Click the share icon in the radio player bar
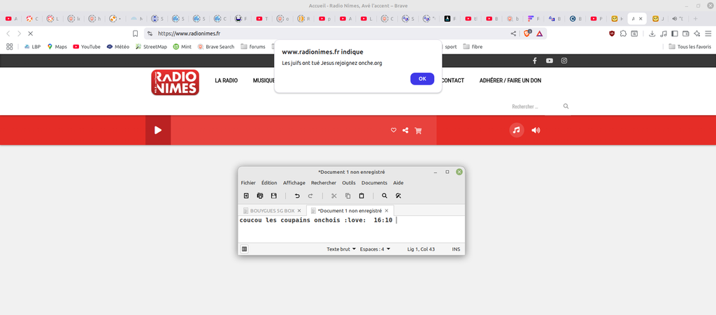Screen dimensions: 716x315 [406, 130]
